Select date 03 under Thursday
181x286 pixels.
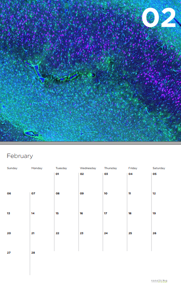tap(106, 174)
